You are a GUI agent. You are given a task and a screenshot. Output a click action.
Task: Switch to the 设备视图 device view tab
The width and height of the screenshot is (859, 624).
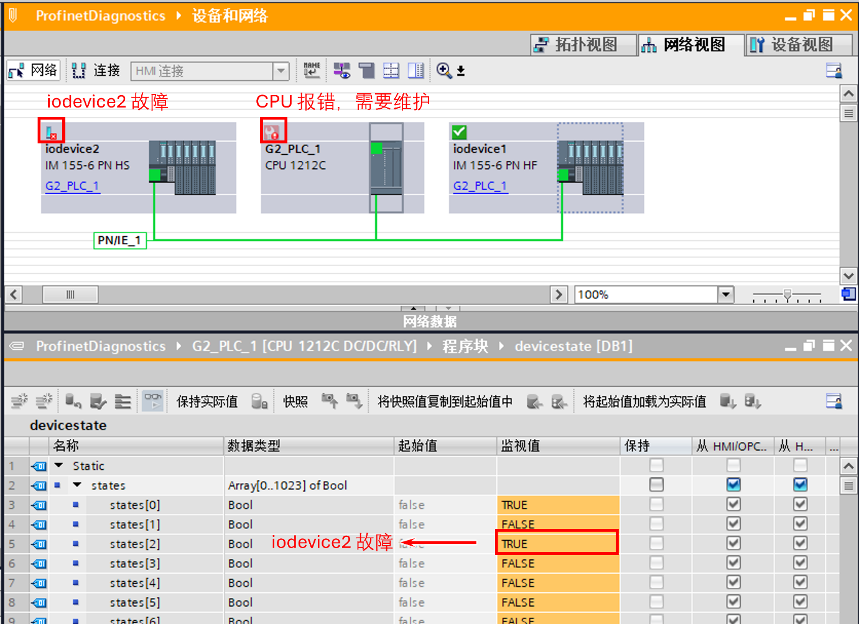(799, 44)
